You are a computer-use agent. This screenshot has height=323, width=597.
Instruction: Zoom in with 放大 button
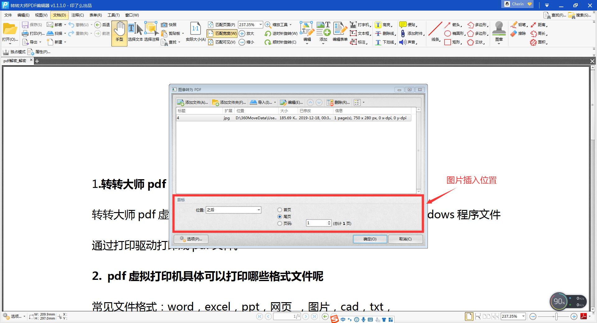(x=247, y=33)
